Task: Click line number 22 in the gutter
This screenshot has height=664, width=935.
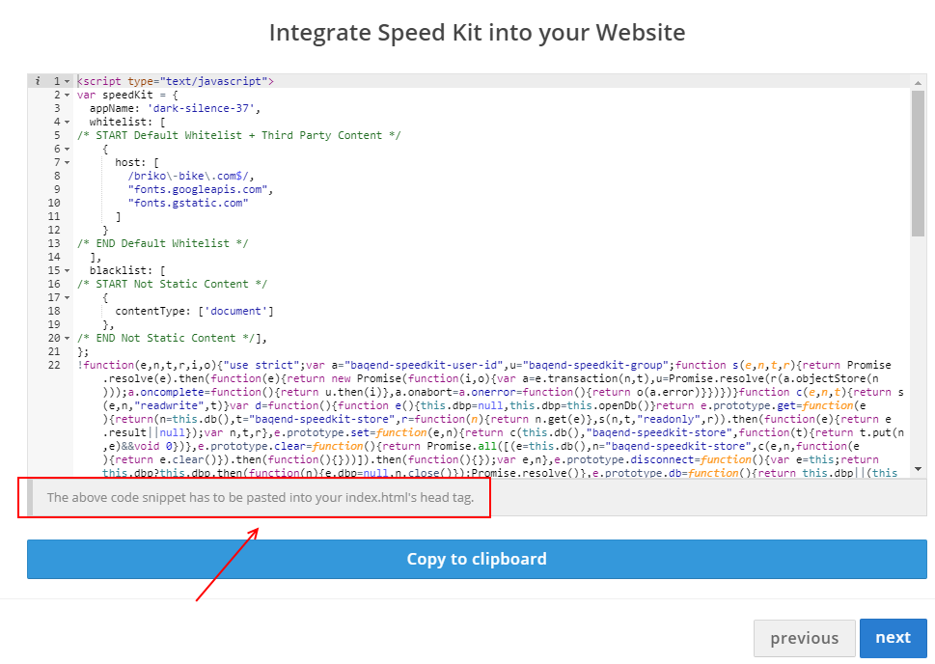Action: 54,365
